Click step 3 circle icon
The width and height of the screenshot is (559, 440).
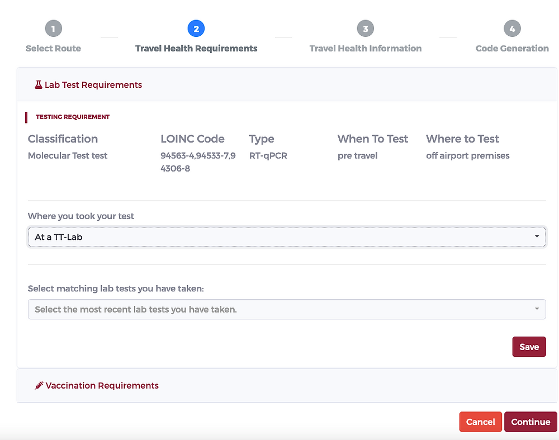pos(366,29)
